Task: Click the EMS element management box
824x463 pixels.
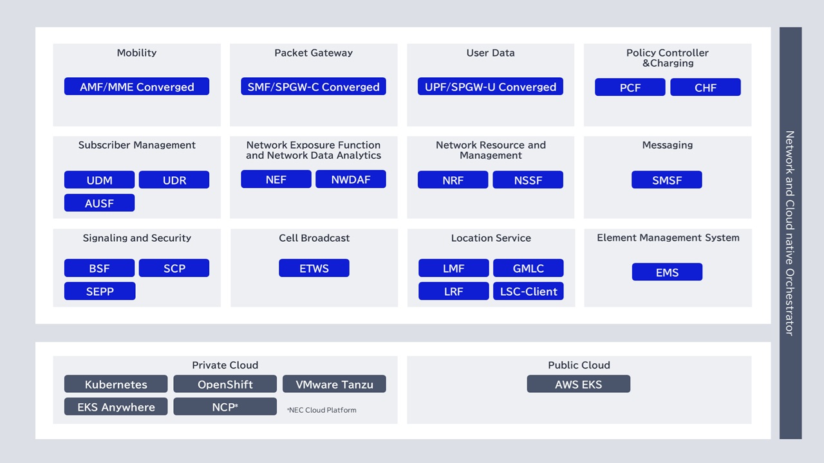Action: (667, 272)
